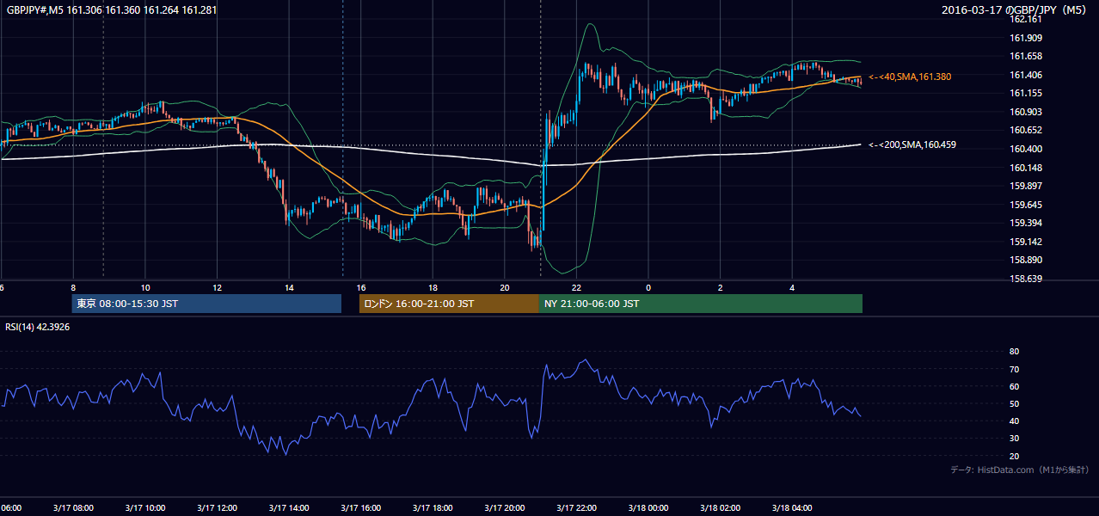This screenshot has height=516, width=1099.
Task: Click the 40 SMA 161.380 label
Action: point(910,77)
